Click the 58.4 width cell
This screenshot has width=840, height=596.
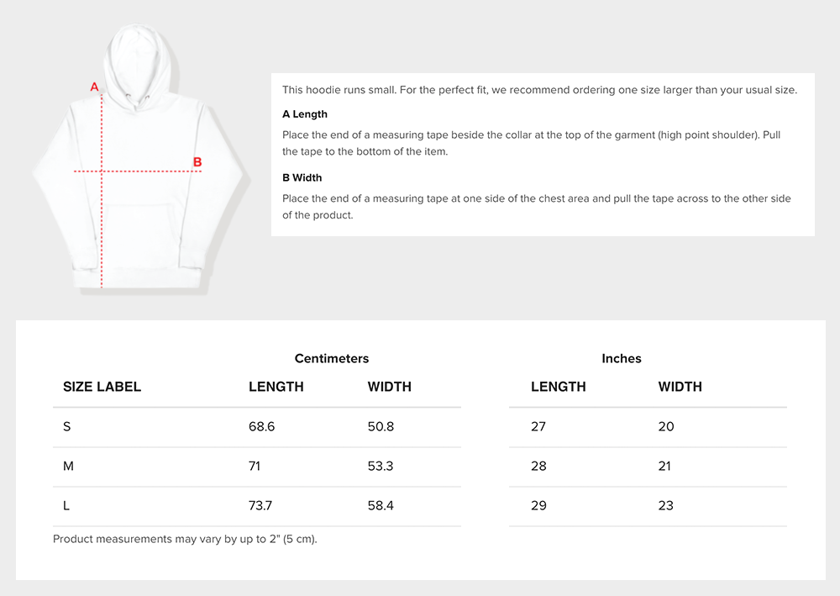pos(381,506)
